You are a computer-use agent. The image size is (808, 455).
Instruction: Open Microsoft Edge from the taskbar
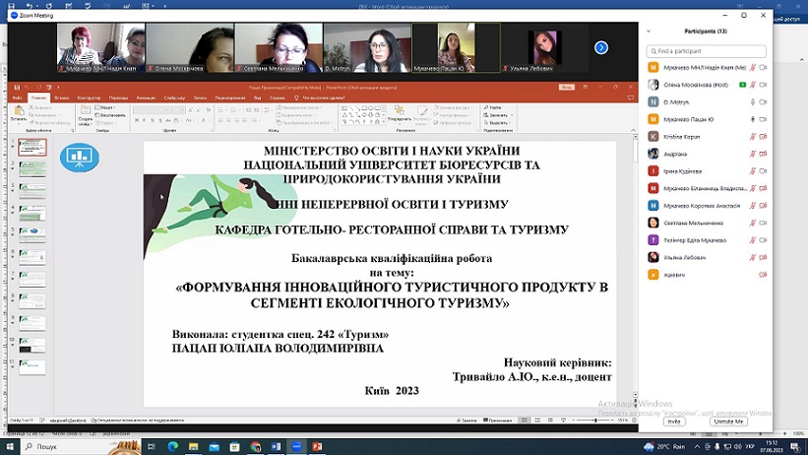pyautogui.click(x=172, y=446)
